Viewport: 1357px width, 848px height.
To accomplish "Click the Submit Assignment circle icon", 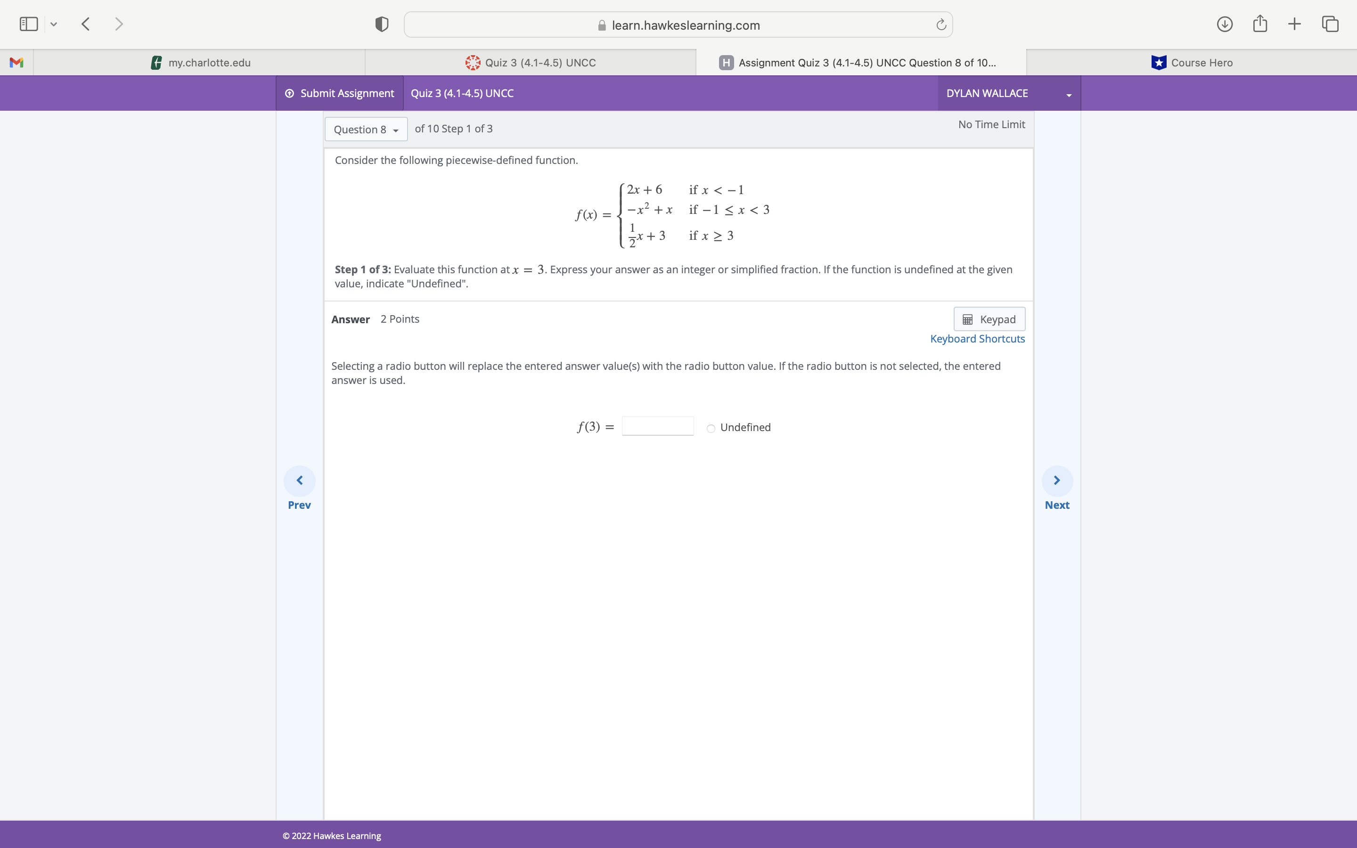I will (x=289, y=93).
